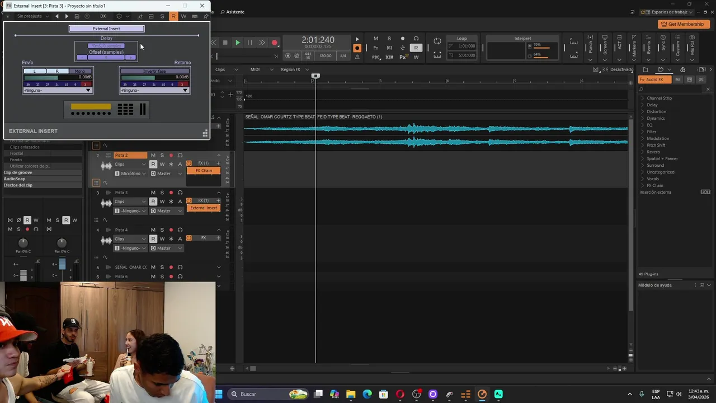Increase Offset samples with the plus button

131,57
